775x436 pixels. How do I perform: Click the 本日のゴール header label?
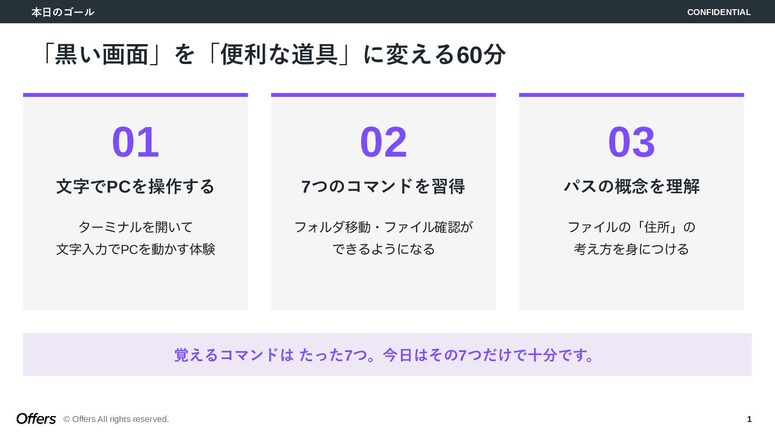pos(63,12)
